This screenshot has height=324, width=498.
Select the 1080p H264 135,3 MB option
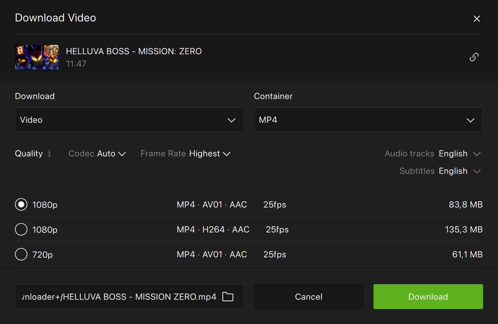click(21, 229)
